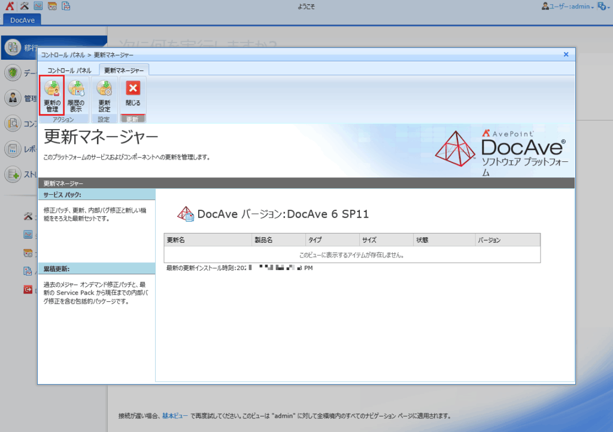Image resolution: width=613 pixels, height=432 pixels.
Task: Select the DocAve main tab
Action: 22,20
